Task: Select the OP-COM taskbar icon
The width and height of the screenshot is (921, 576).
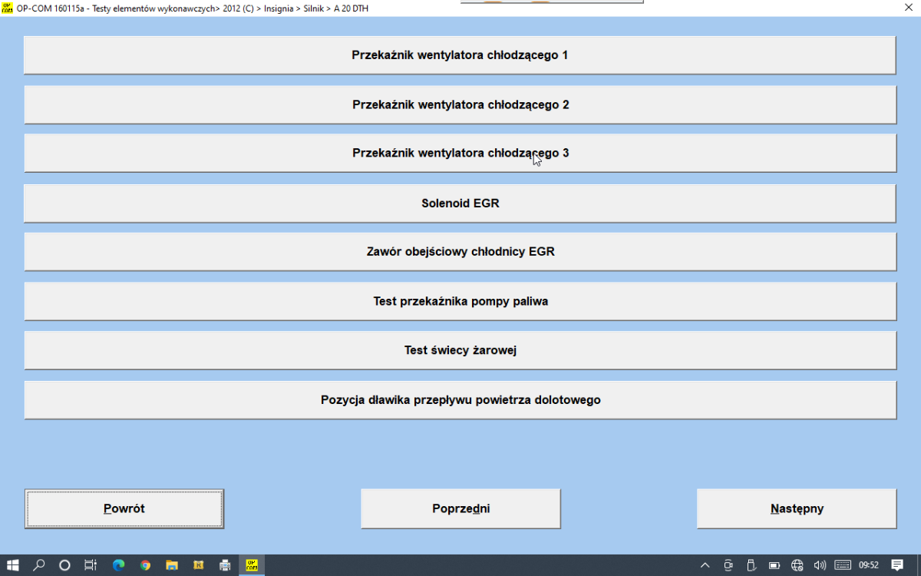Action: pos(252,565)
